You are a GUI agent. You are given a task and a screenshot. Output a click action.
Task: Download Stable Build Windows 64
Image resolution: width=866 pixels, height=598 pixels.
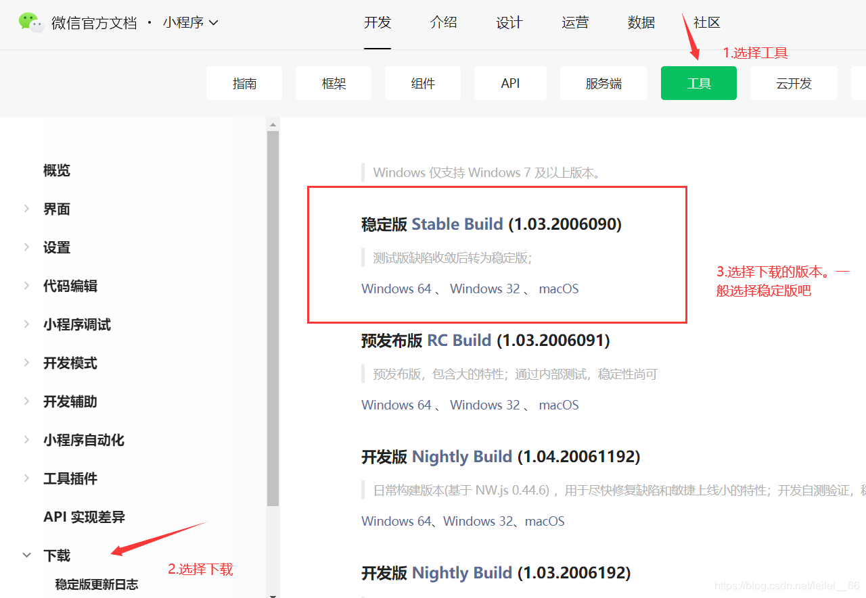point(396,289)
